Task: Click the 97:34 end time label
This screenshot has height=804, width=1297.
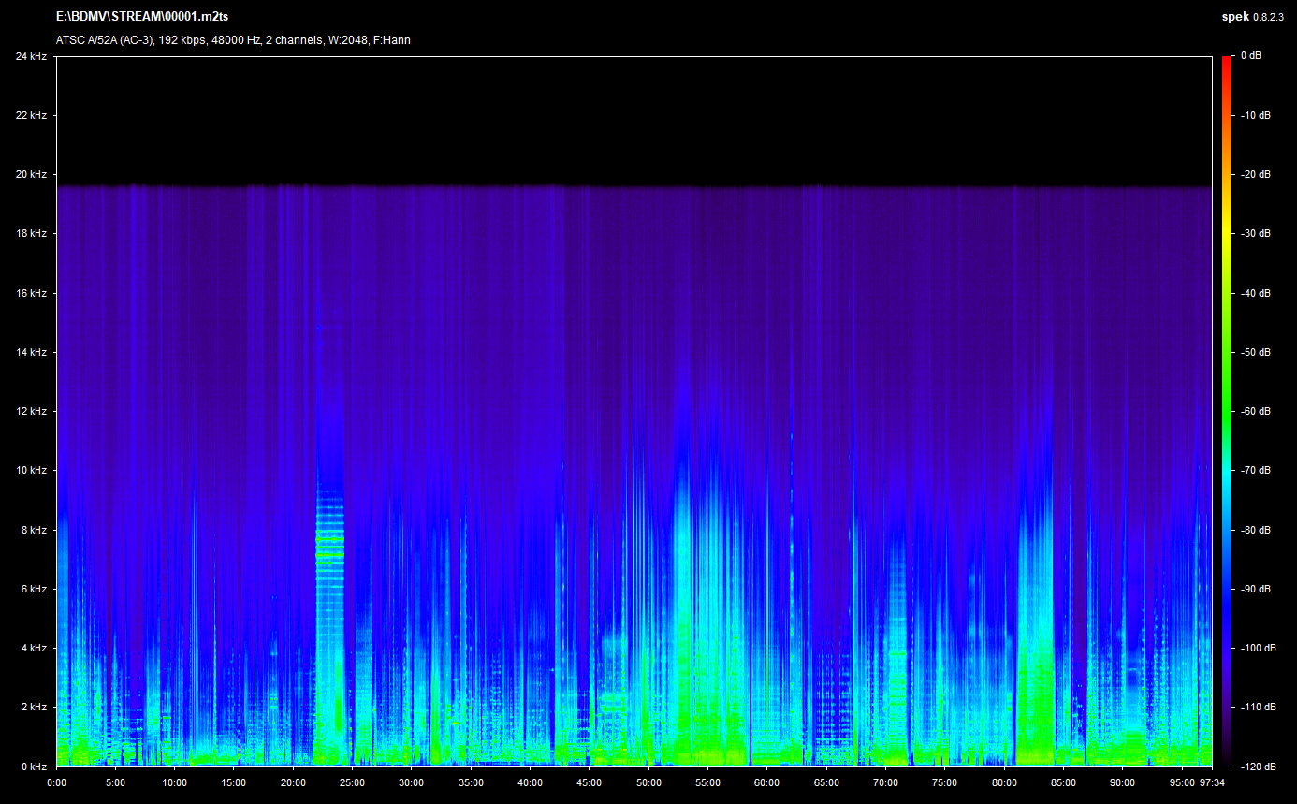Action: (1211, 782)
